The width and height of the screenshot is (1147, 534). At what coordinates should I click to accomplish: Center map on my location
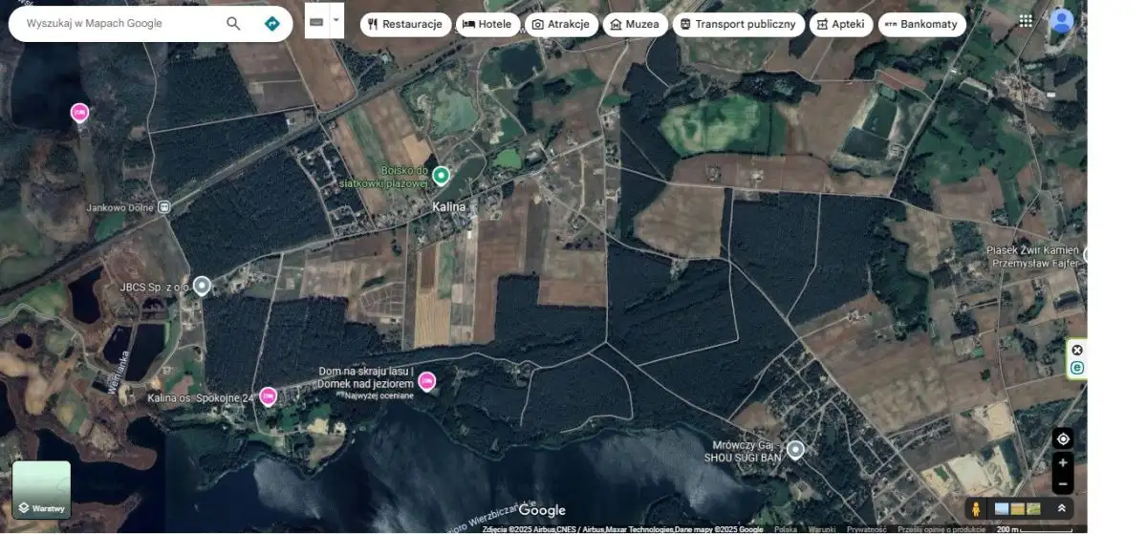[1062, 438]
